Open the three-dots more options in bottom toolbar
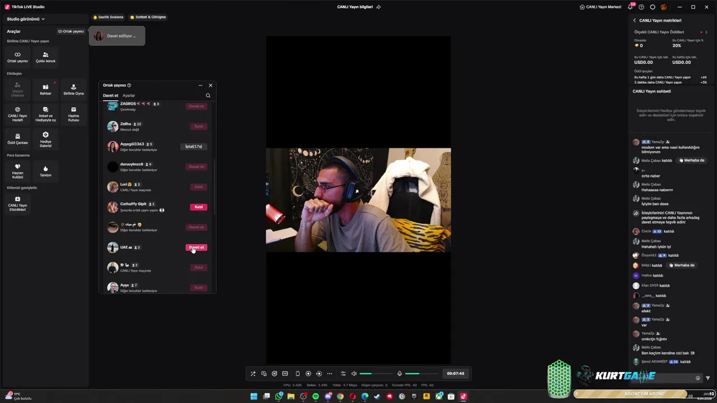This screenshot has width=717, height=403. [x=329, y=373]
